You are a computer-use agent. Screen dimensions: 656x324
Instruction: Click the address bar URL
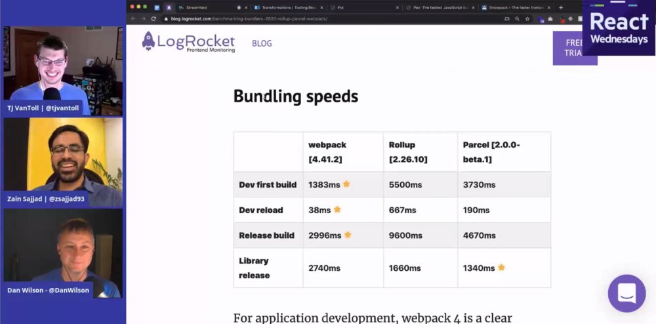pyautogui.click(x=249, y=19)
